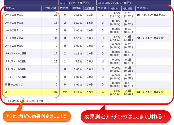Click the orange アクセス解析 callout bubble
The width and height of the screenshot is (174, 125).
36,116
